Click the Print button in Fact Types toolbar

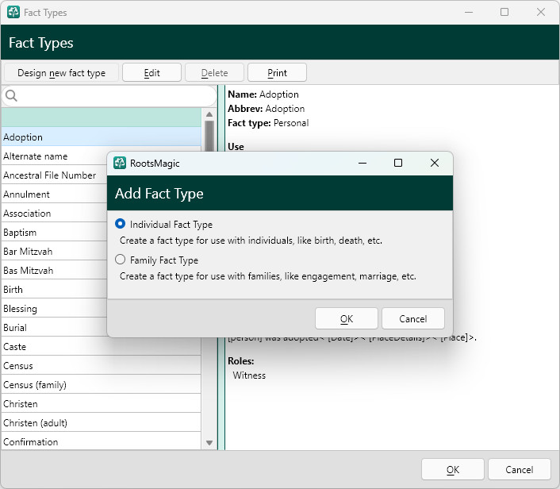tap(277, 73)
